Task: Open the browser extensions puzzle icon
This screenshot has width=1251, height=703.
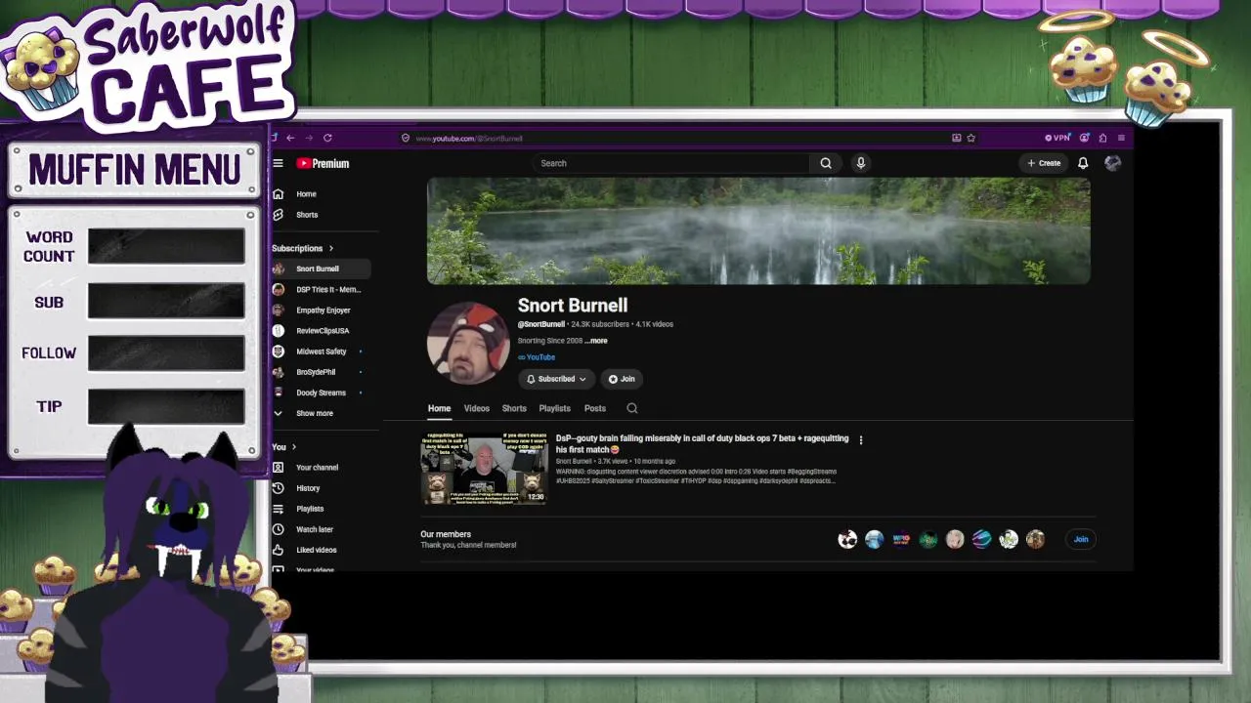Action: click(1102, 138)
